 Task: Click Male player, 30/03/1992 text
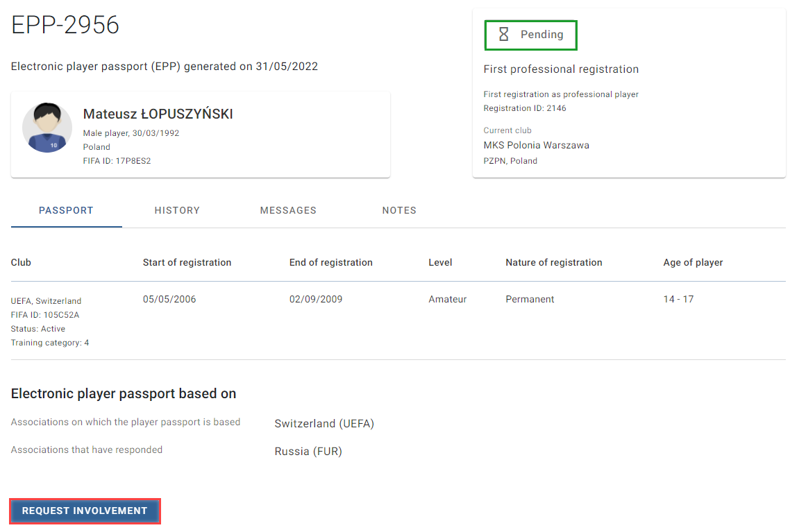(131, 133)
